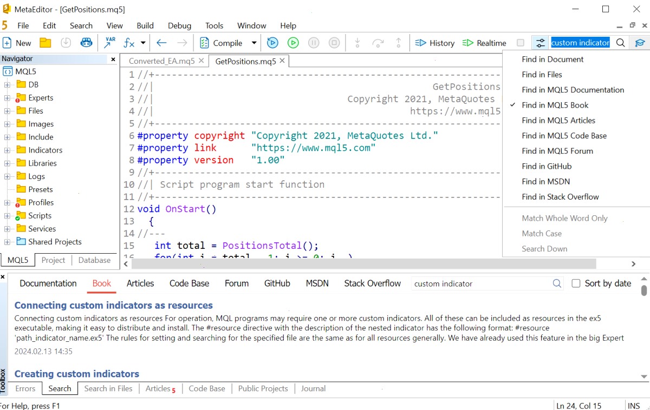
Task: Enable the Sort by date checkbox
Action: tap(576, 283)
